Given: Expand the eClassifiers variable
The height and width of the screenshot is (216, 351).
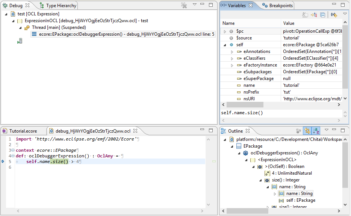Looking at the screenshot, I should [232, 59].
